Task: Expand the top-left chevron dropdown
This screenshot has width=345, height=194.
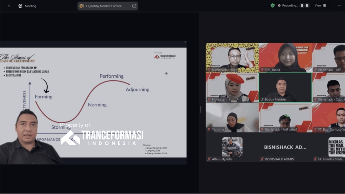Action: tap(9, 6)
